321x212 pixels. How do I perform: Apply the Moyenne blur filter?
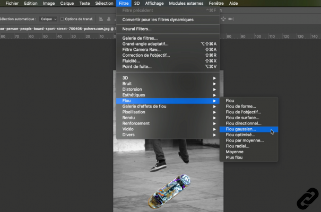(x=249, y=152)
